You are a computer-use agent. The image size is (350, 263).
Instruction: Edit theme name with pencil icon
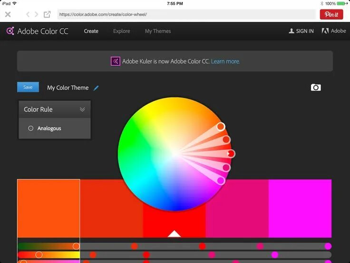pos(96,88)
